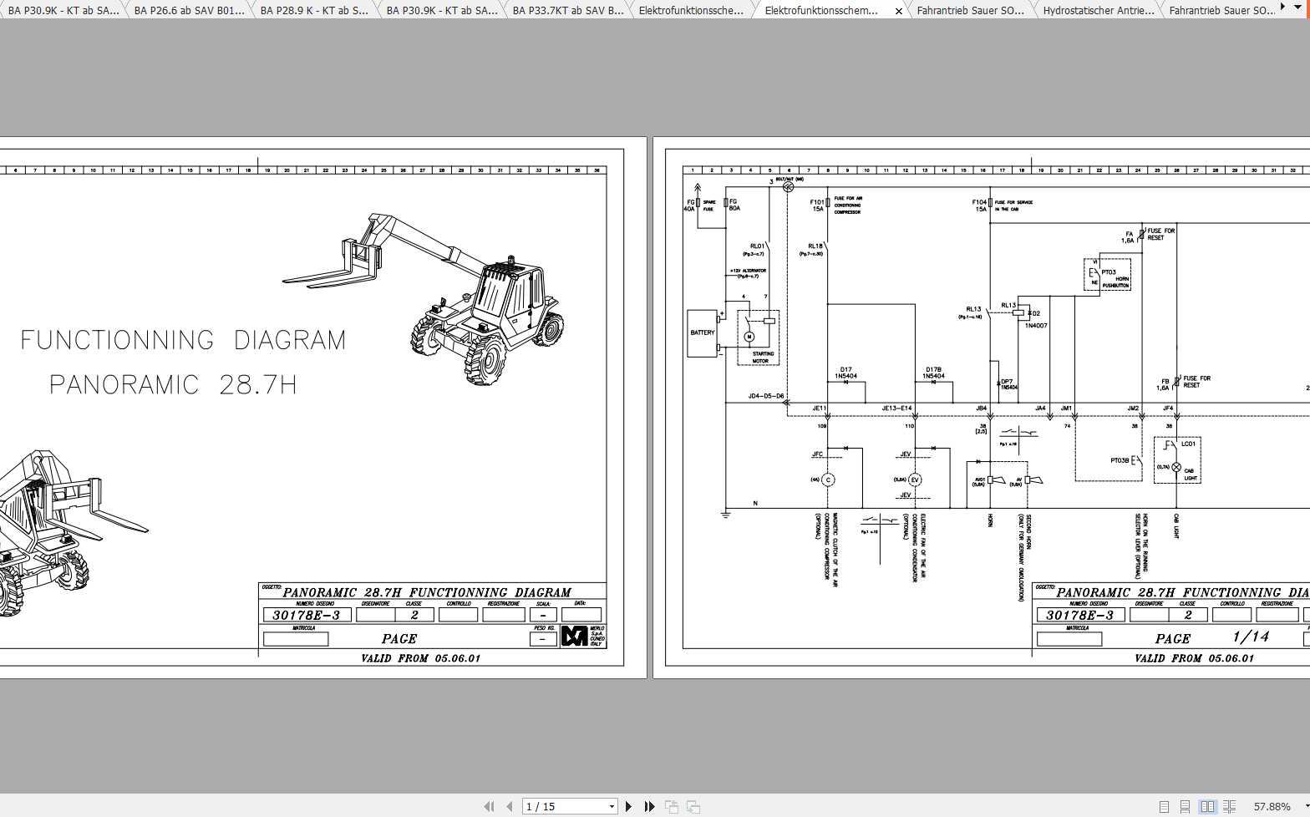Screen dimensions: 1310x817
Task: Switch to single page view
Action: pyautogui.click(x=1164, y=806)
